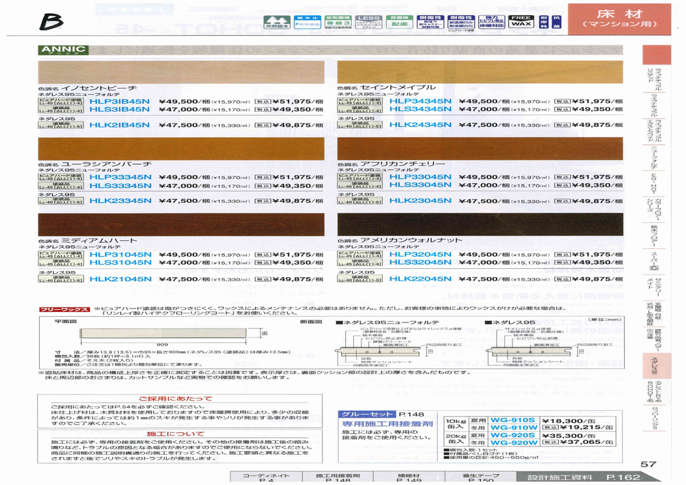Open the カラーフロアーシリーズ side tab
The image size is (686, 485).
coord(654,211)
